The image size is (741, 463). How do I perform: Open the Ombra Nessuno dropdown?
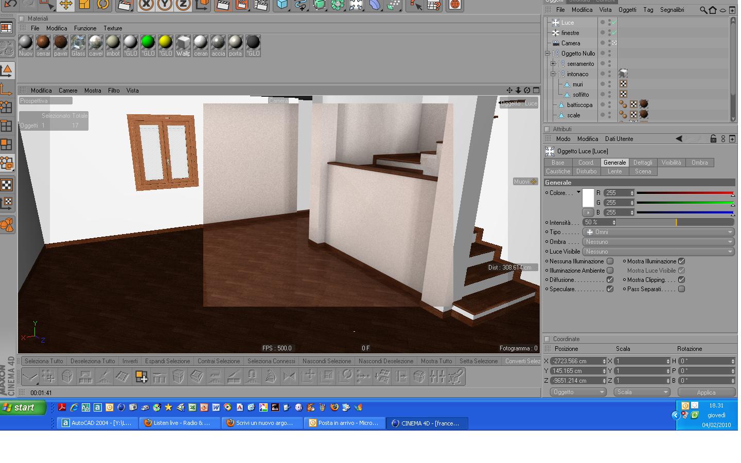coord(659,242)
